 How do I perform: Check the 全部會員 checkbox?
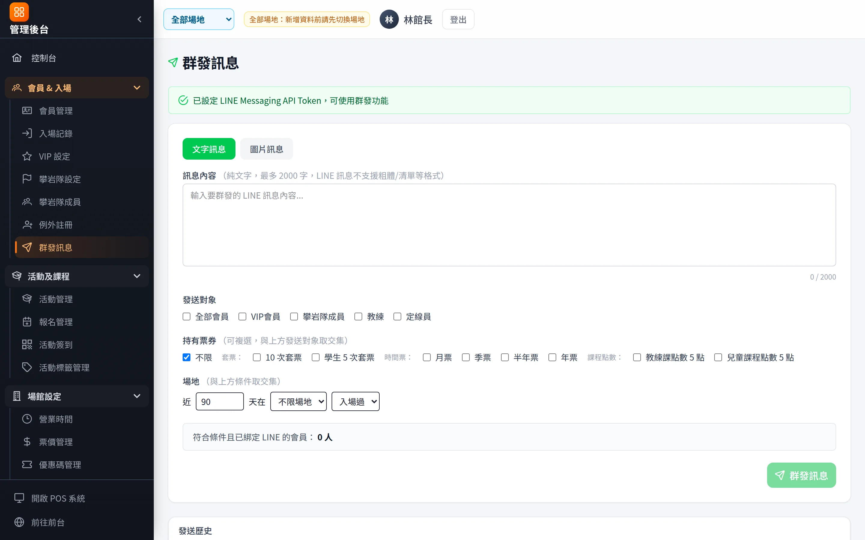click(x=187, y=317)
